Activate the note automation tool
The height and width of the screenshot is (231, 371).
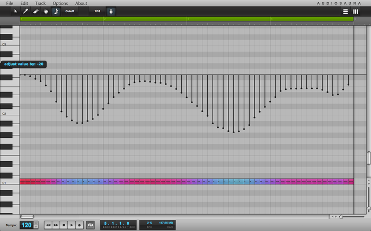(56, 11)
